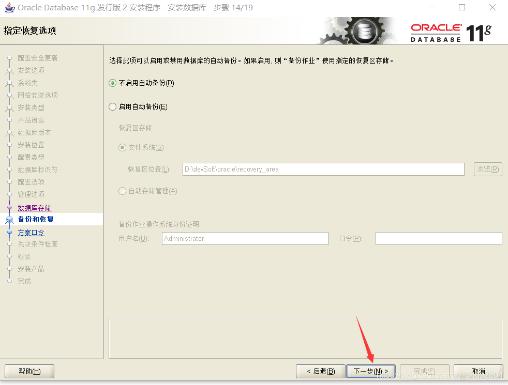Screen dimensions: 508x385
Task: Click 先决条件检查 step in sidebar
Action: tap(38, 244)
